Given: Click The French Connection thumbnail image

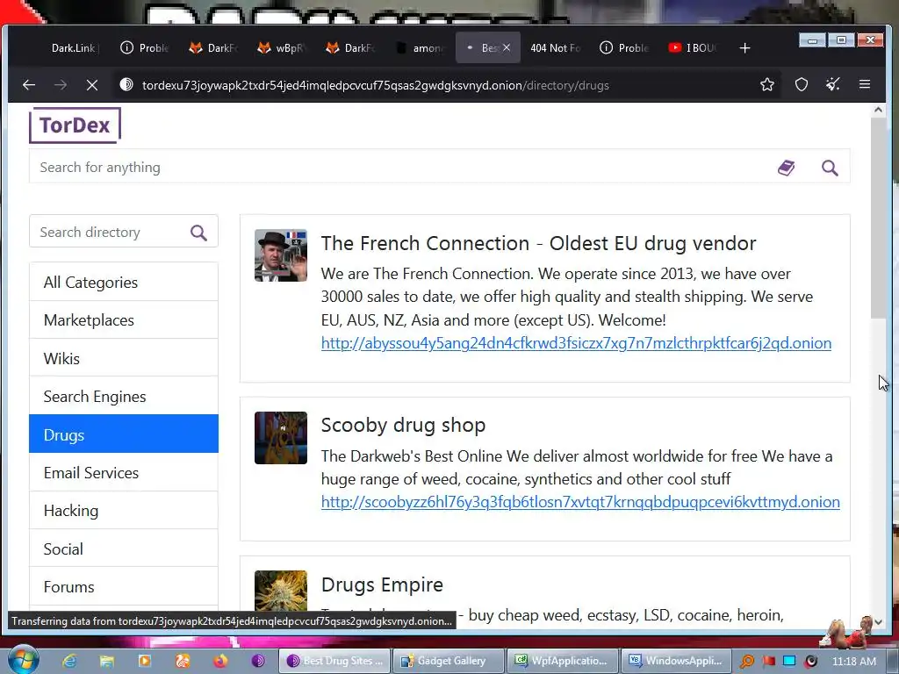Looking at the screenshot, I should pyautogui.click(x=280, y=255).
